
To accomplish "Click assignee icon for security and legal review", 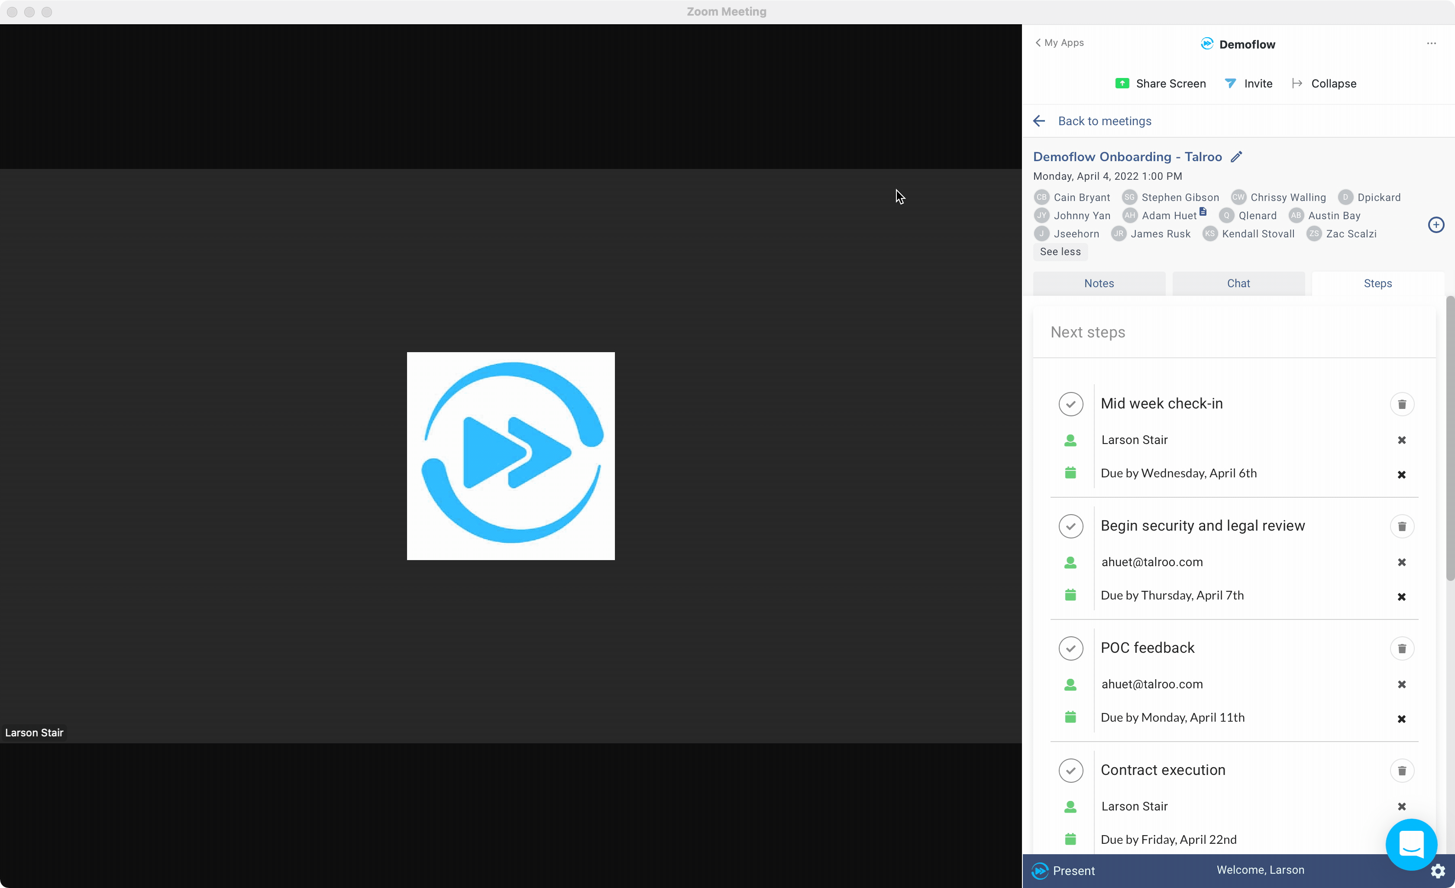I will click(1070, 562).
